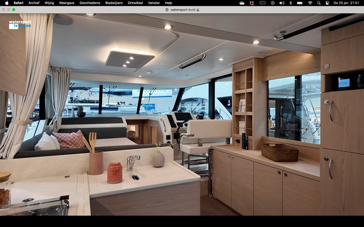Click the WD drive utility icon
Image resolution: width=364 pixels, height=227 pixels.
click(262, 3)
